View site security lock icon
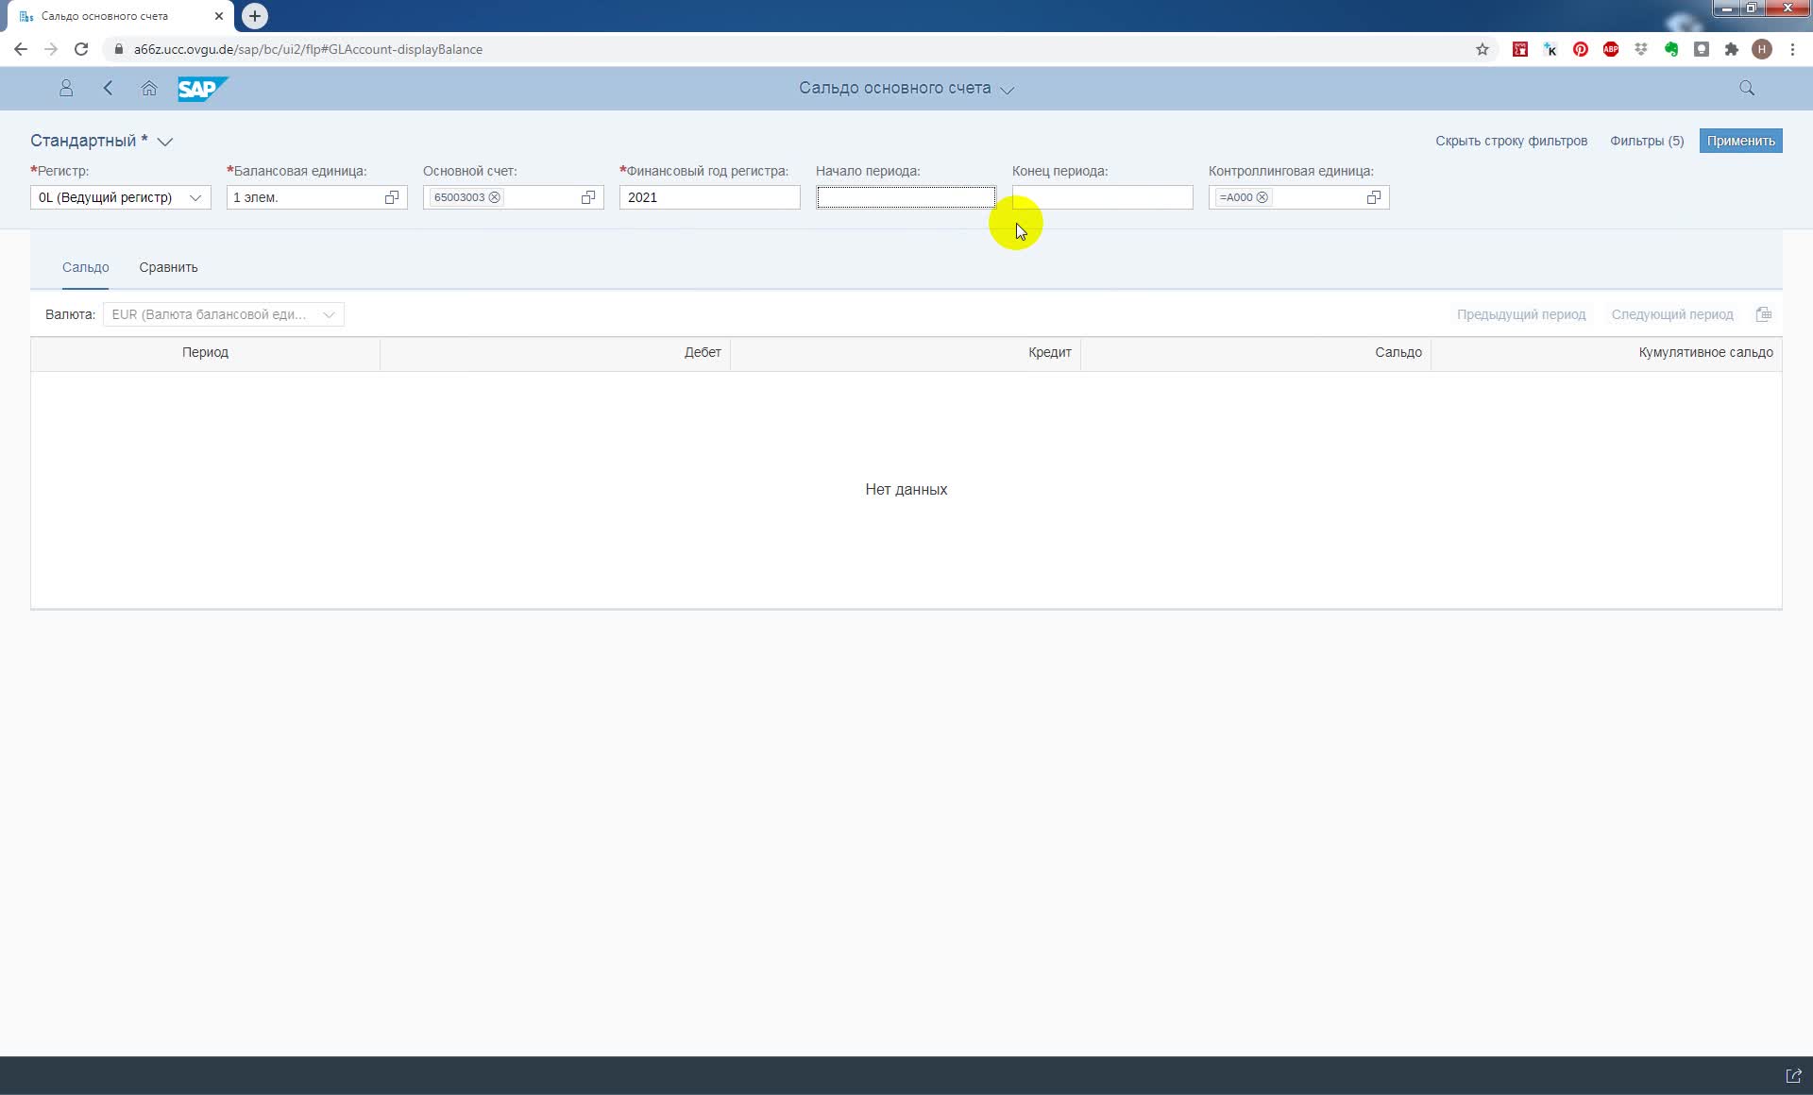Screen dimensions: 1813x1095 pyautogui.click(x=119, y=49)
